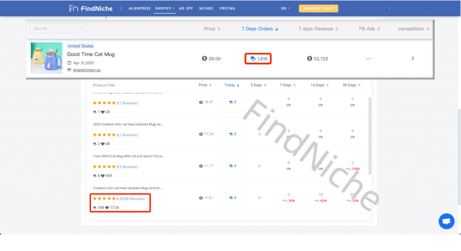The width and height of the screenshot is (461, 251).
Task: Click the AMAZON CHART button
Action: pos(318,9)
